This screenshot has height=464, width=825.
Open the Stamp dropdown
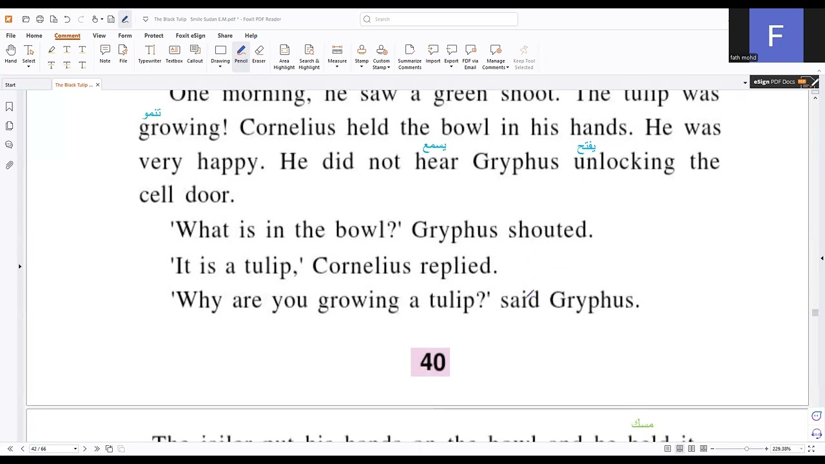pos(362,66)
